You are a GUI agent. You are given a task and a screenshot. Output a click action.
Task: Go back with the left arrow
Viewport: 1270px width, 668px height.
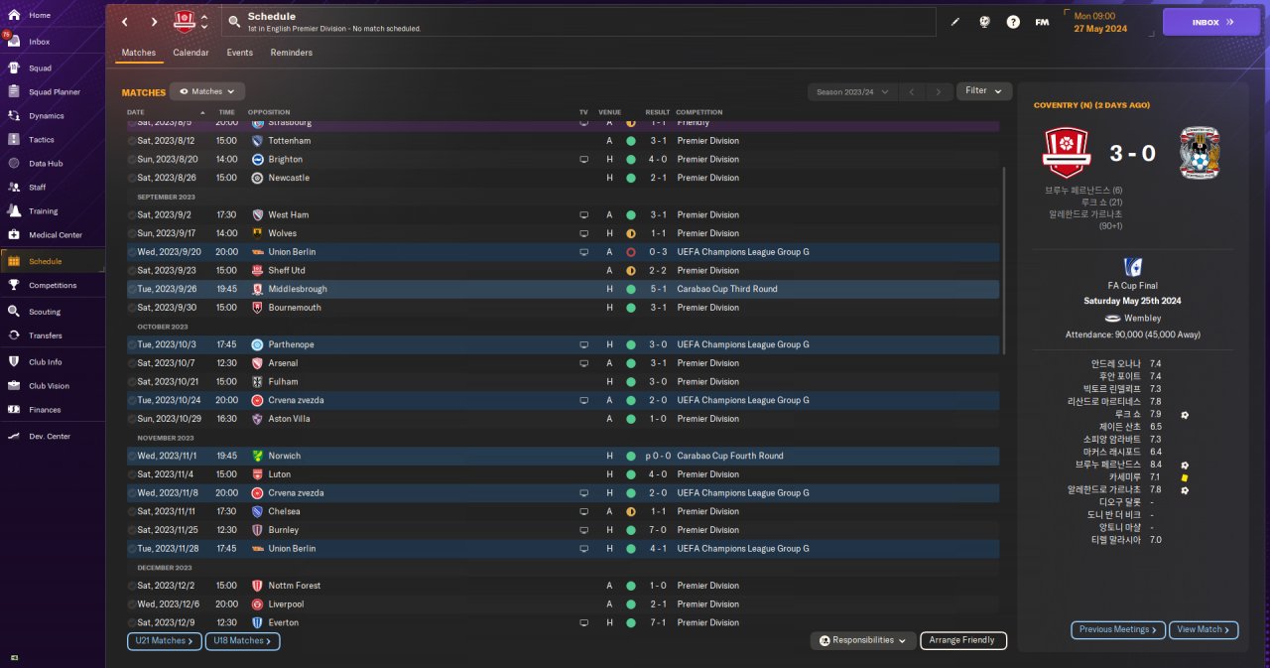[125, 21]
